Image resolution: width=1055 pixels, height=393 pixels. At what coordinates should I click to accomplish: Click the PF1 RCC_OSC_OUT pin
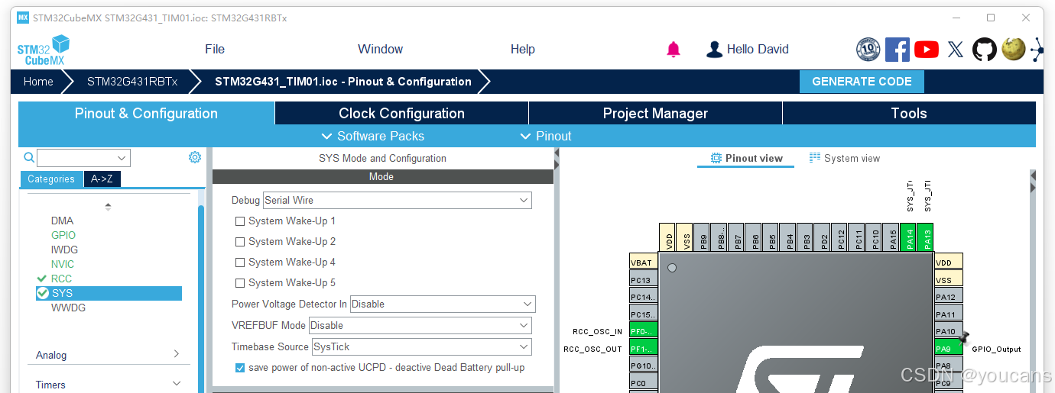point(644,349)
